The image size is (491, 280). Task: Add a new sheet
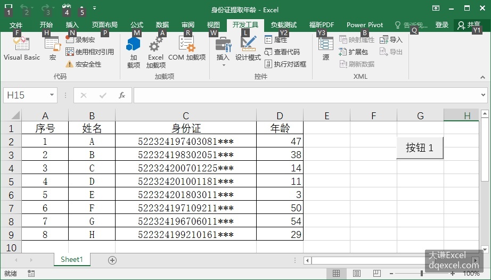[x=112, y=260]
